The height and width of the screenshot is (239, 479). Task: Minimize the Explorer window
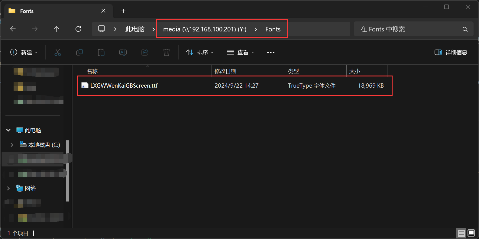coord(426,7)
